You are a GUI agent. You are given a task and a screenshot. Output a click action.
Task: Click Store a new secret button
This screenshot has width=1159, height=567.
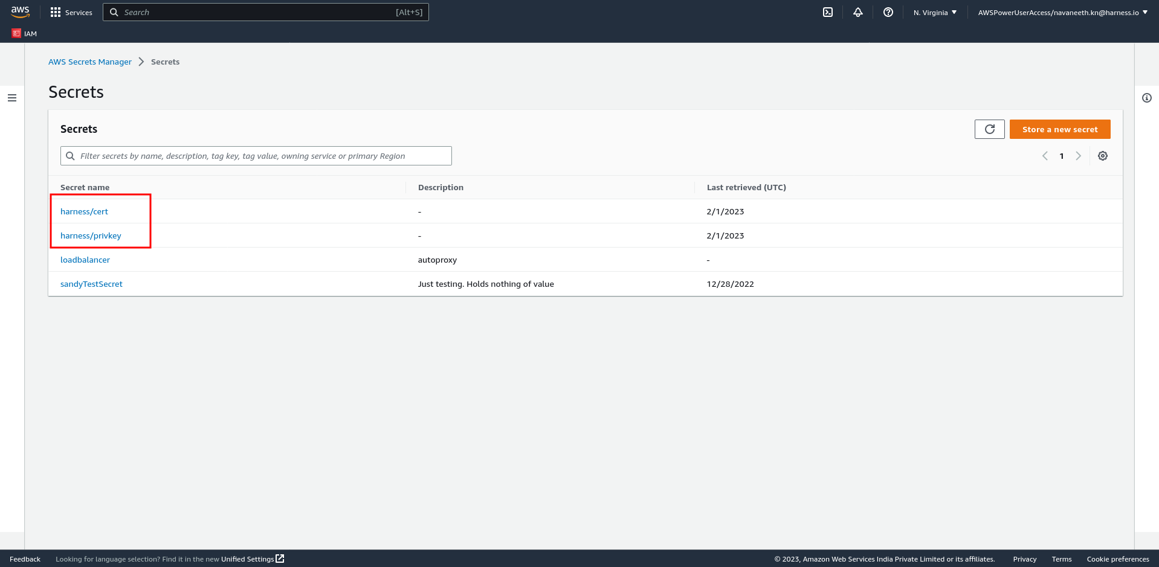click(1059, 129)
